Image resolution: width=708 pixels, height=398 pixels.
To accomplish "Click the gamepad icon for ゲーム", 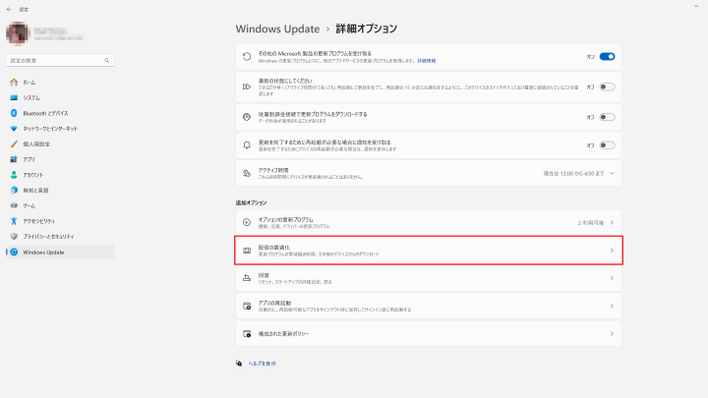I will 14,205.
